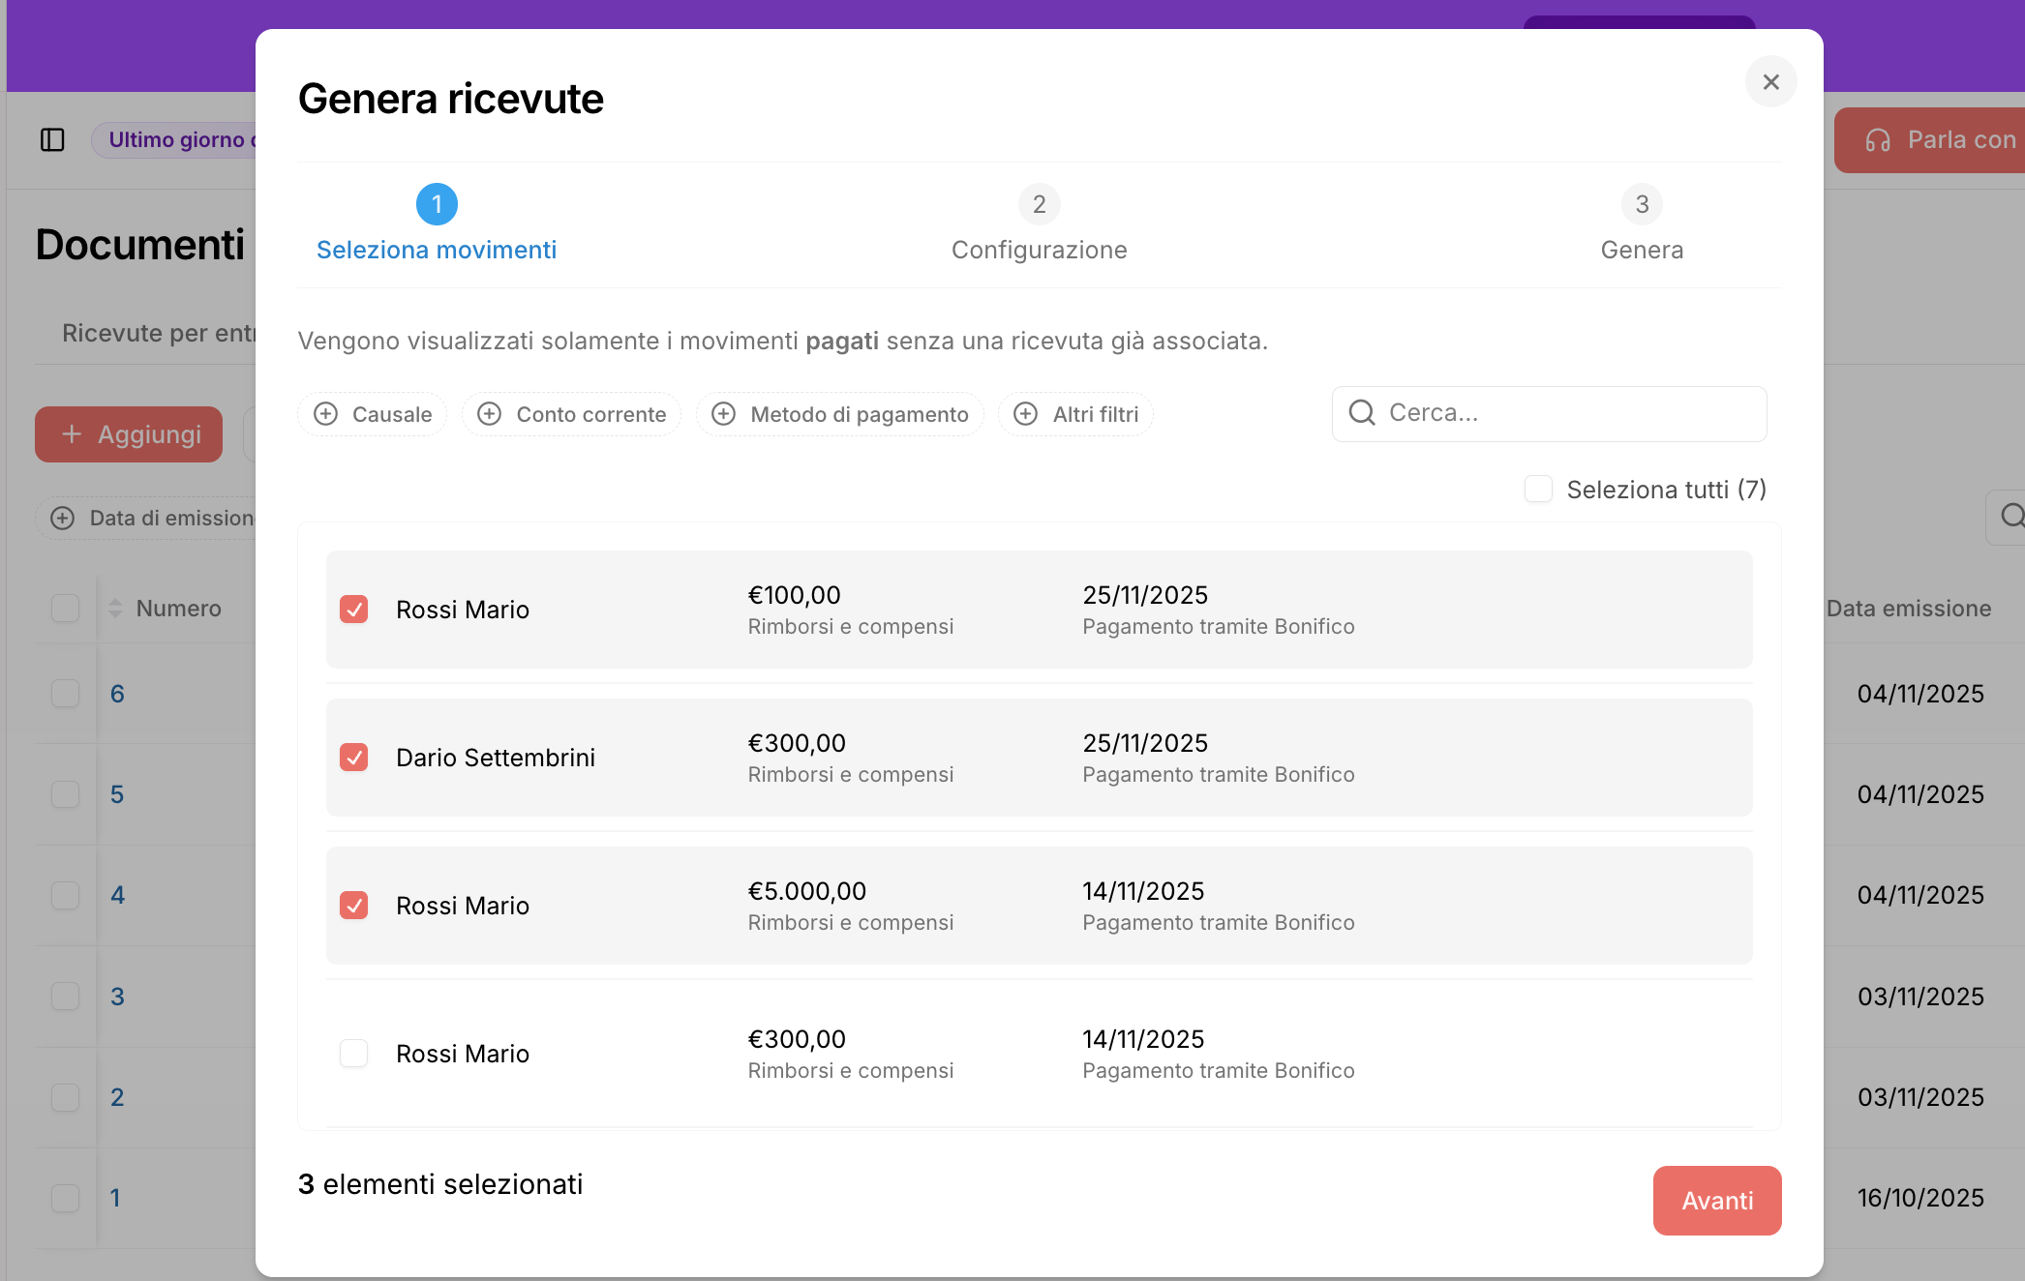Click step 2 circle icon
The height and width of the screenshot is (1281, 2025).
tap(1039, 204)
